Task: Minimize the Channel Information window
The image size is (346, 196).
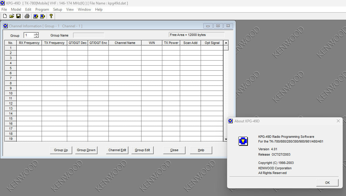Action: [208, 26]
